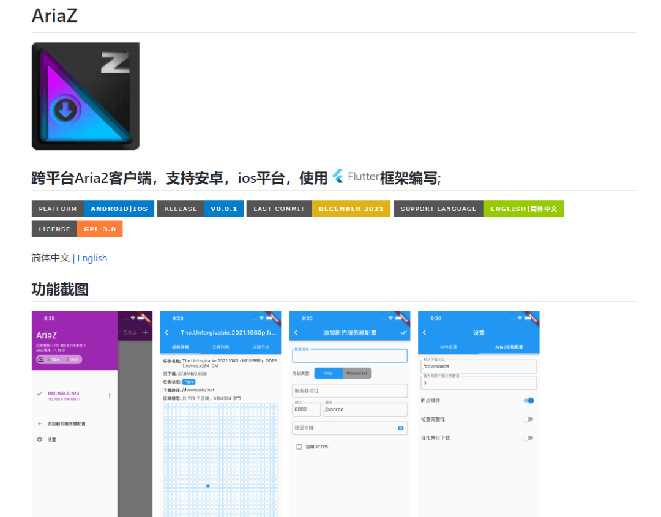
Task: Click the plus icon in the purple AriaZ app bar
Action: 146,333
